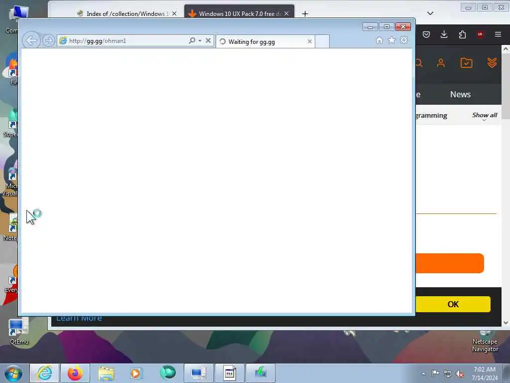Click the orange search icon on website
The height and width of the screenshot is (383, 510).
click(419, 63)
